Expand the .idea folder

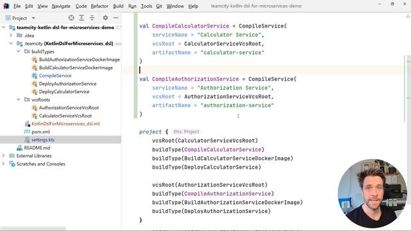11,35
